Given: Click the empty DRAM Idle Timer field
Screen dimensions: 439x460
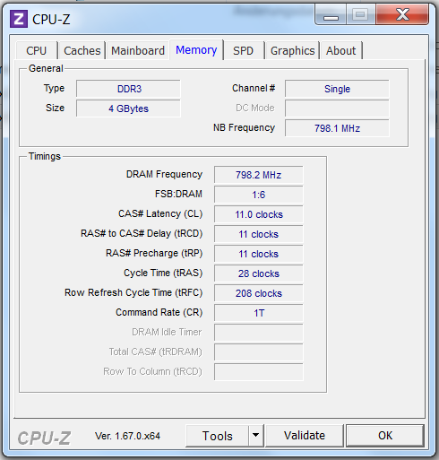Looking at the screenshot, I should pos(259,333).
